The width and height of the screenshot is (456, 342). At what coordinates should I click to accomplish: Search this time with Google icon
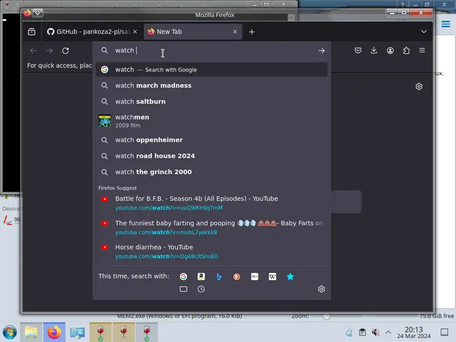[x=183, y=277]
